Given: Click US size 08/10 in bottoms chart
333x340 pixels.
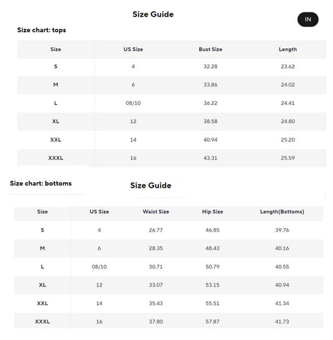Looking at the screenshot, I should (x=99, y=267).
